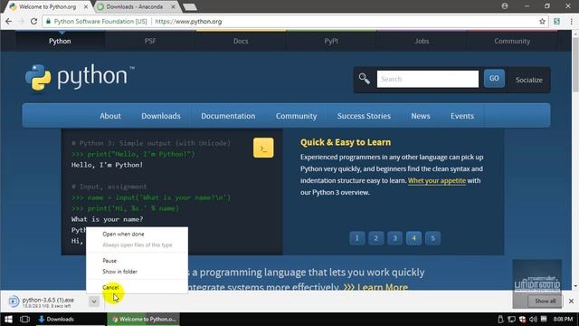Click the extension icon beside the star
The width and height of the screenshot is (579, 326).
tap(557, 22)
